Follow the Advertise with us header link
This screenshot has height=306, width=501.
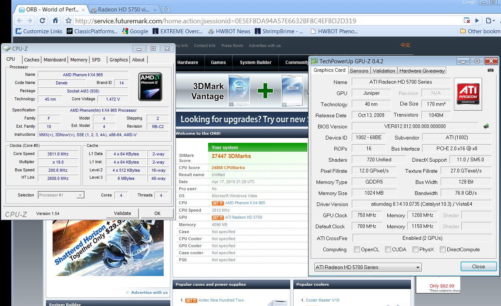tap(265, 46)
